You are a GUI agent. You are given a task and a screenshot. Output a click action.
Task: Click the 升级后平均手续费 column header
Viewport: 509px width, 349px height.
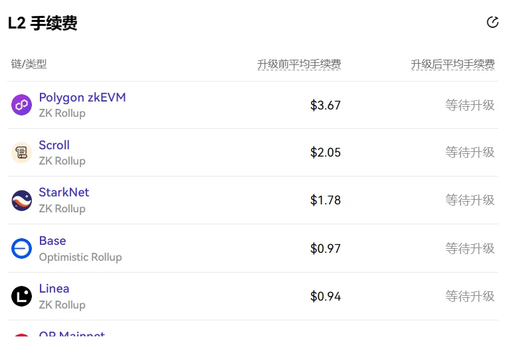[453, 64]
